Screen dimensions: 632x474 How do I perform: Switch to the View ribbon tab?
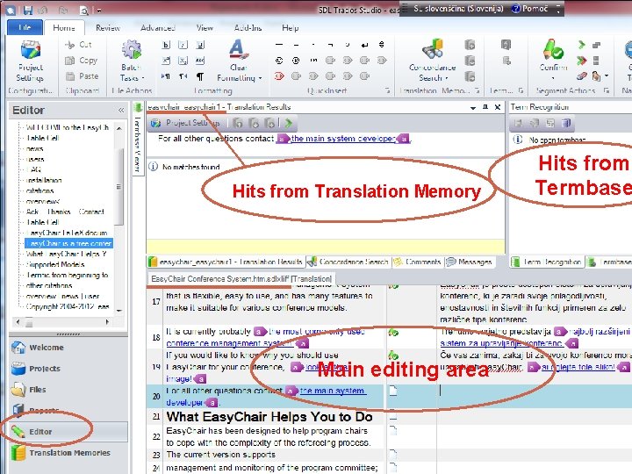click(x=205, y=28)
